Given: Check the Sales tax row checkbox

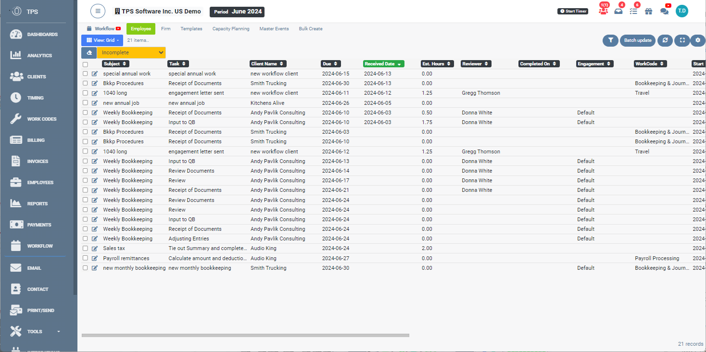Looking at the screenshot, I should (85, 248).
